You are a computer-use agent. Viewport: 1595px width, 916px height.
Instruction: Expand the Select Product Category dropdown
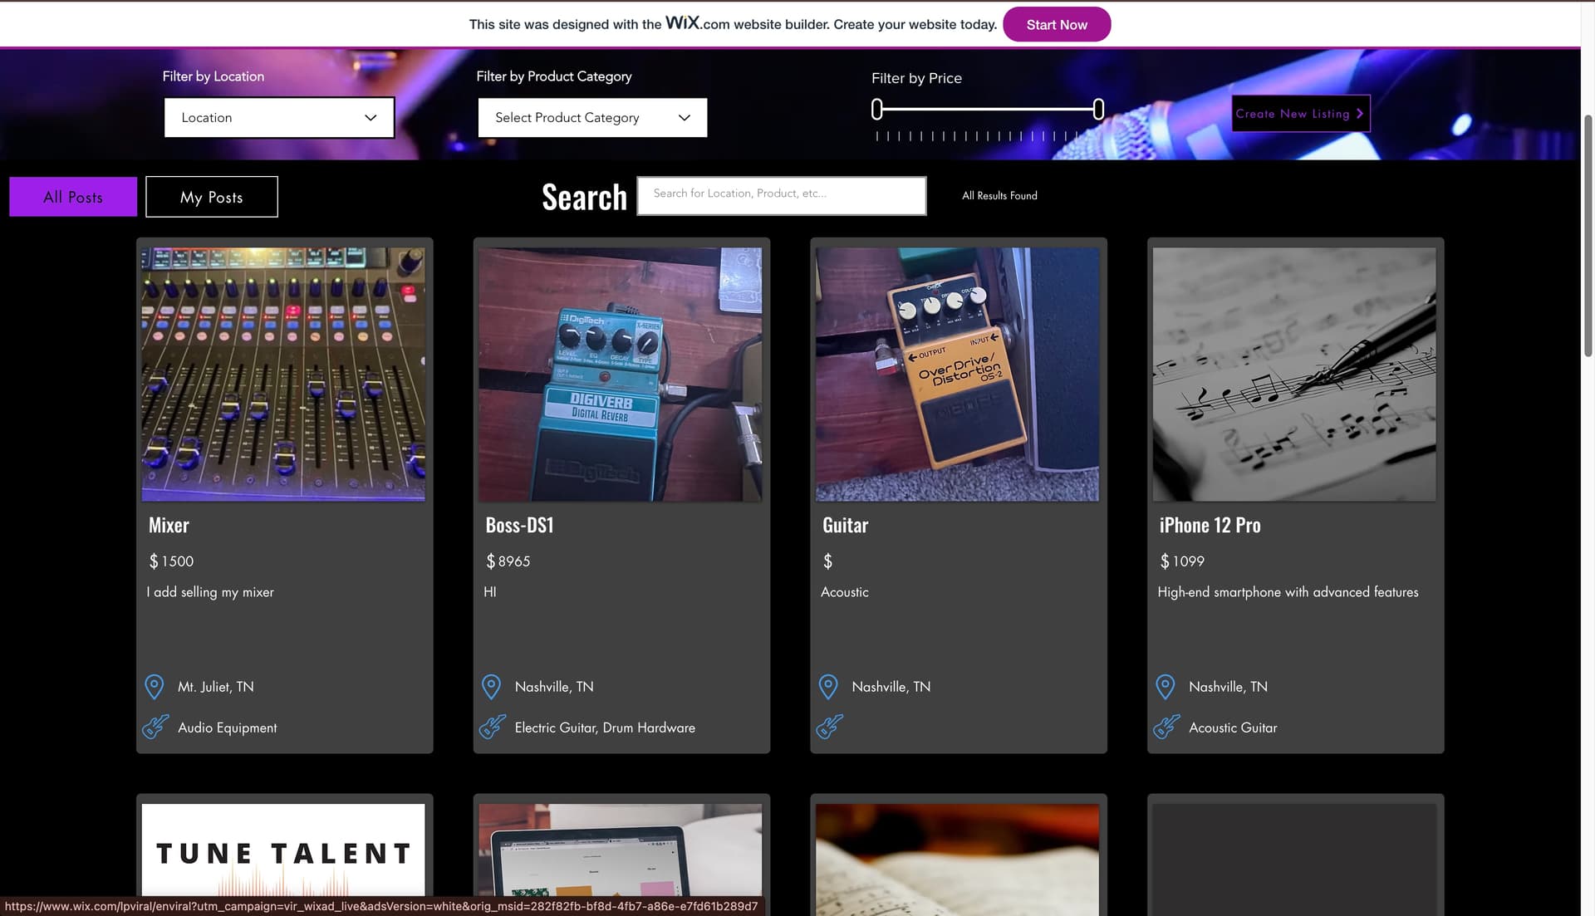[591, 118]
